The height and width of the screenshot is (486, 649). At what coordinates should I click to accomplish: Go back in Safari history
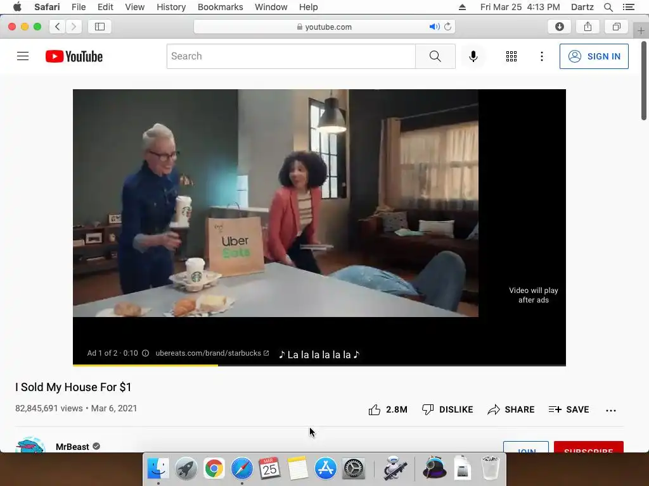tap(58, 27)
